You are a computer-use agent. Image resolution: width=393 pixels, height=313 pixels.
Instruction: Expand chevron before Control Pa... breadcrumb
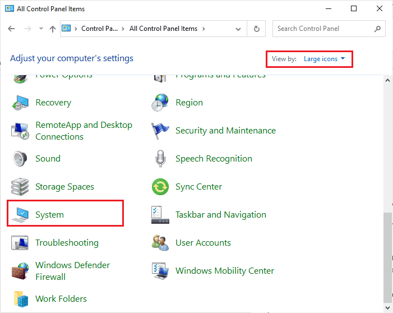click(76, 29)
